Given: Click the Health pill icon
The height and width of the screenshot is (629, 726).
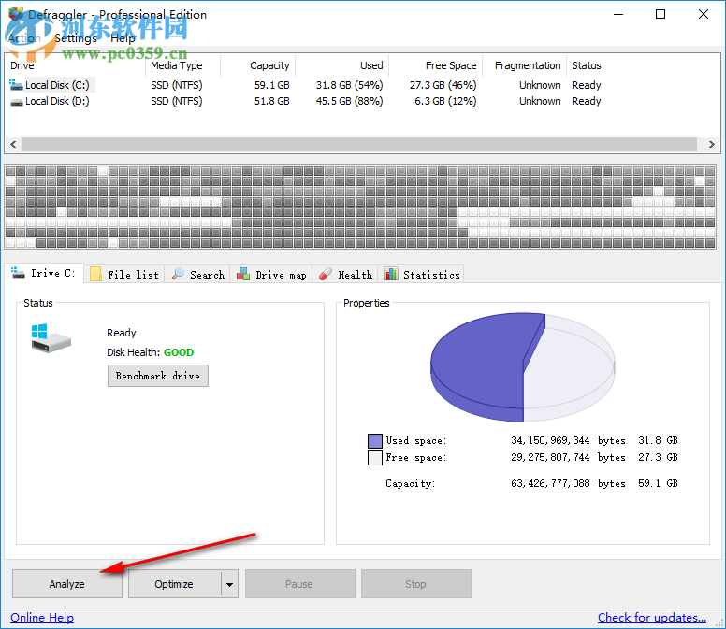Looking at the screenshot, I should (x=326, y=274).
